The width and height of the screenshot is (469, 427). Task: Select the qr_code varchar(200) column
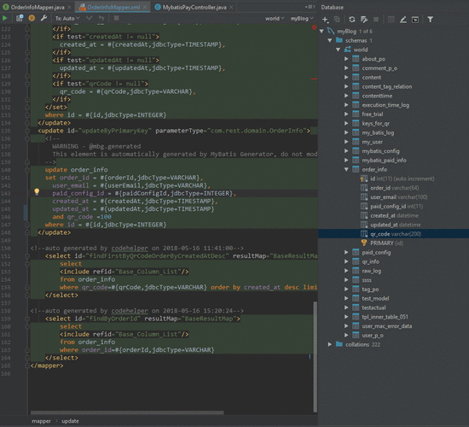(396, 234)
